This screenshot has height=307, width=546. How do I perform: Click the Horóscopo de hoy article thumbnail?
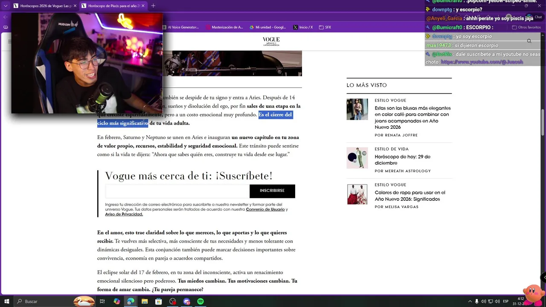357,158
